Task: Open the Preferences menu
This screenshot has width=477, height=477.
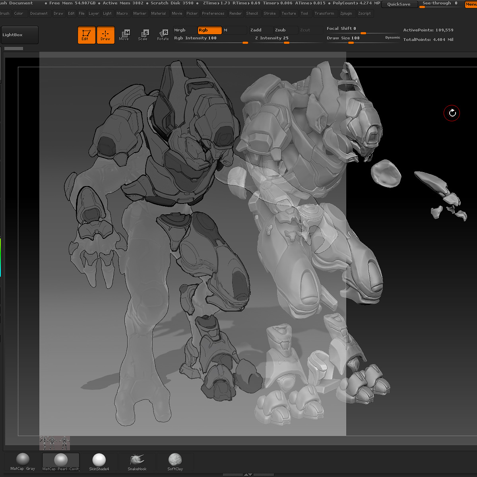Action: (213, 14)
